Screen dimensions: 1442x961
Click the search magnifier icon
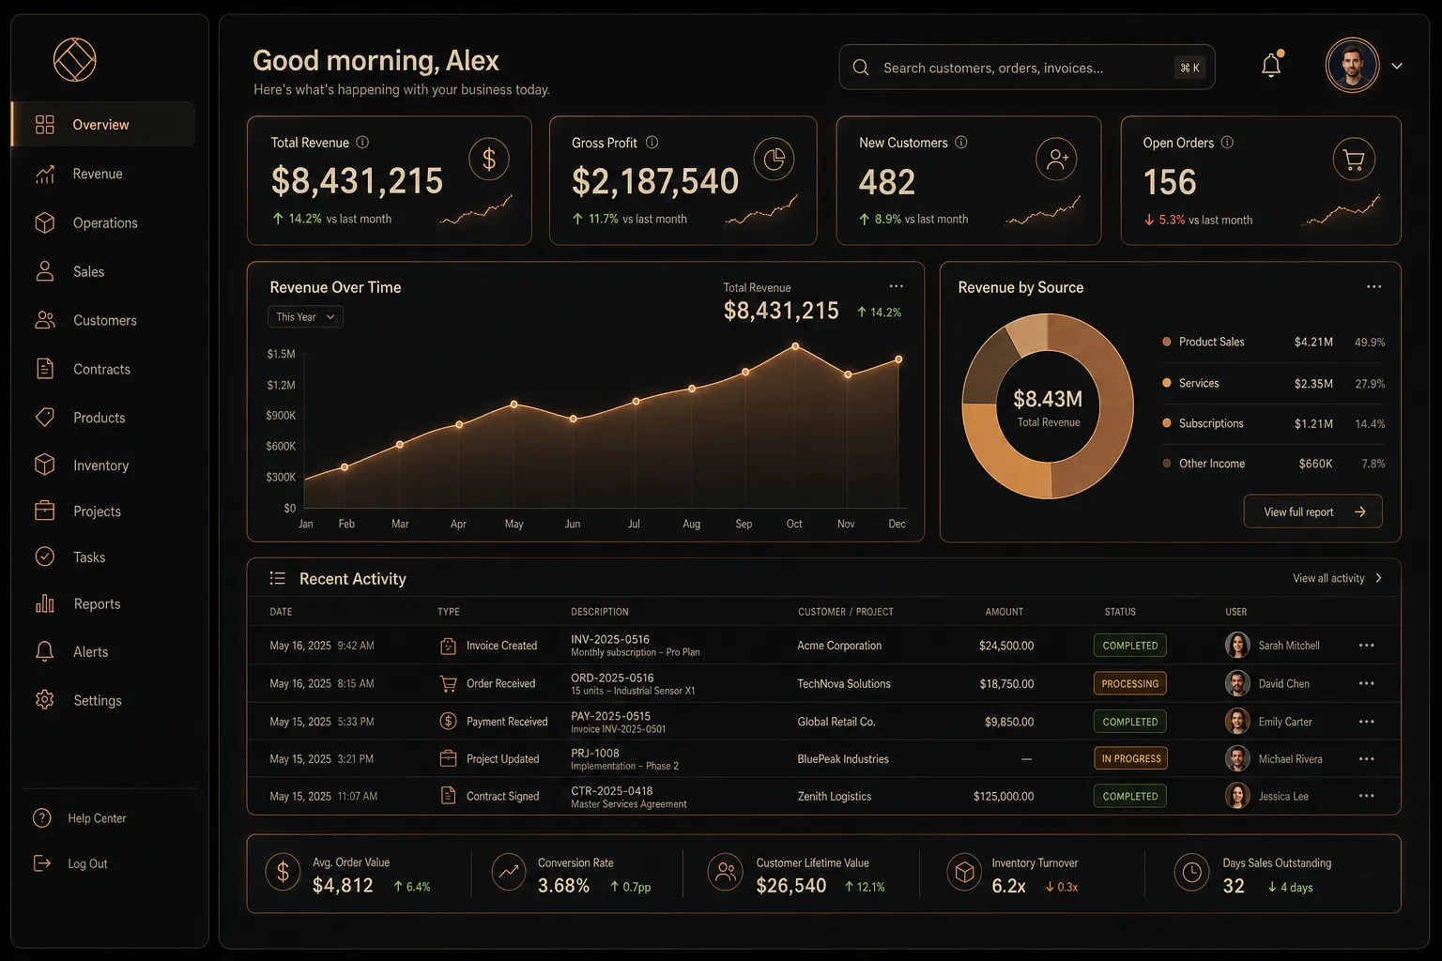pyautogui.click(x=860, y=68)
